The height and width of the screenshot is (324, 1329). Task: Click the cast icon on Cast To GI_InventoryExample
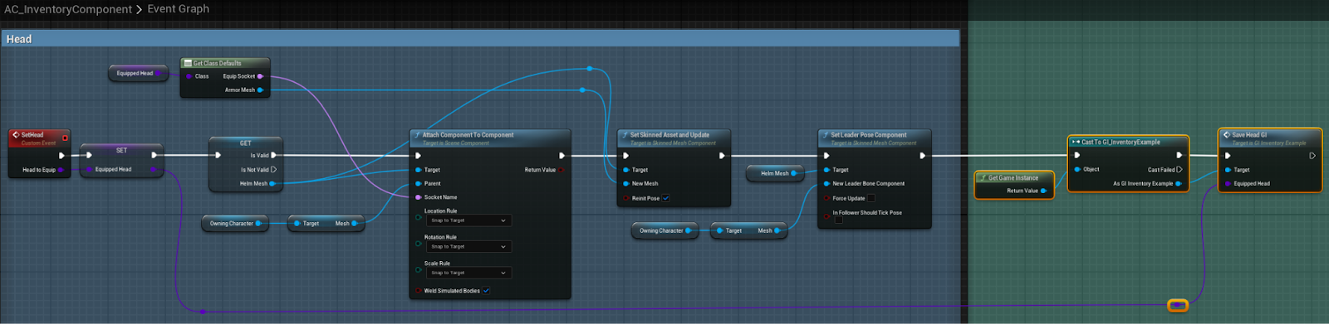tap(1076, 142)
